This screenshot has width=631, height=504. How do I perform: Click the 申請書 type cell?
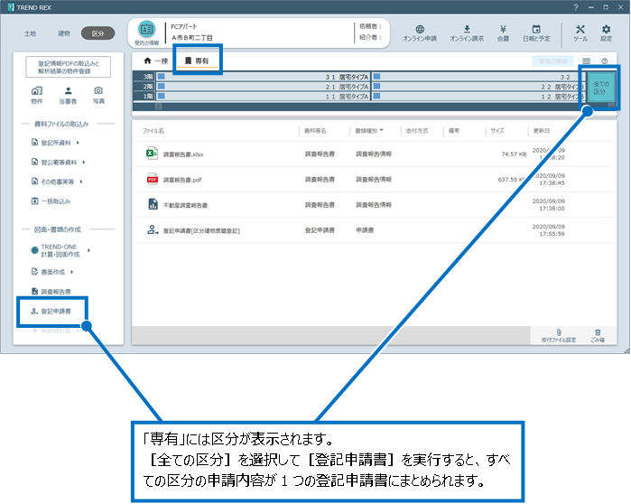(365, 229)
